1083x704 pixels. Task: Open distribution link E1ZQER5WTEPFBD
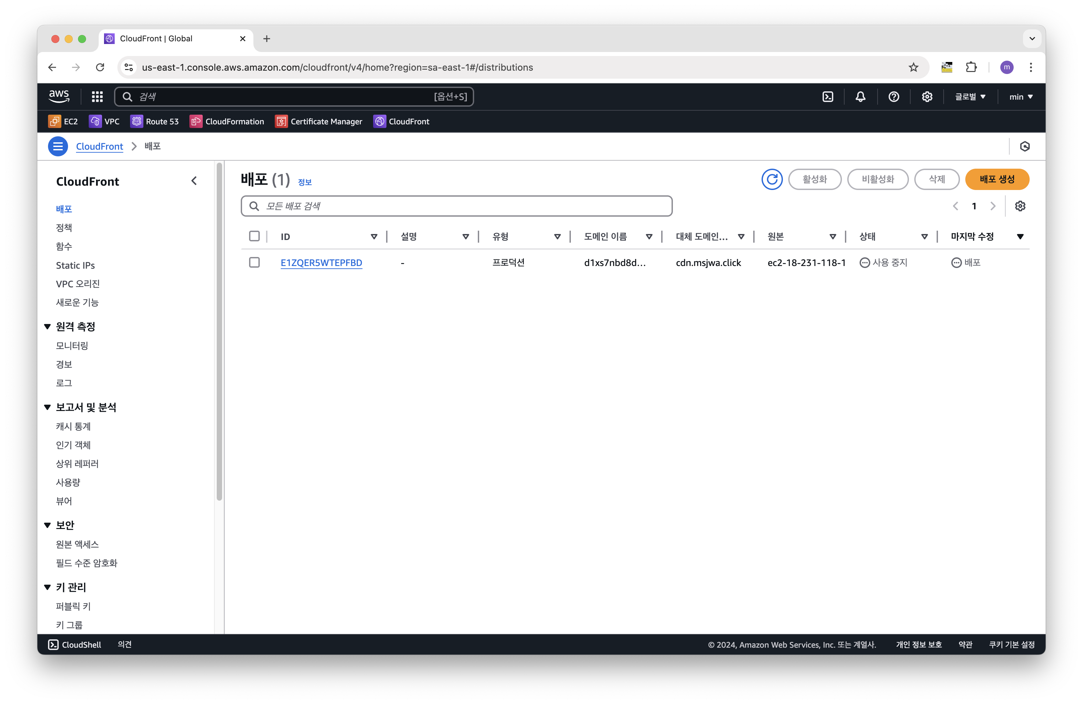click(321, 263)
